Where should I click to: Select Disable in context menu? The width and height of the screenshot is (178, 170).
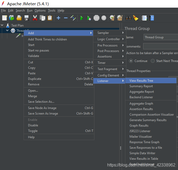click(x=59, y=125)
